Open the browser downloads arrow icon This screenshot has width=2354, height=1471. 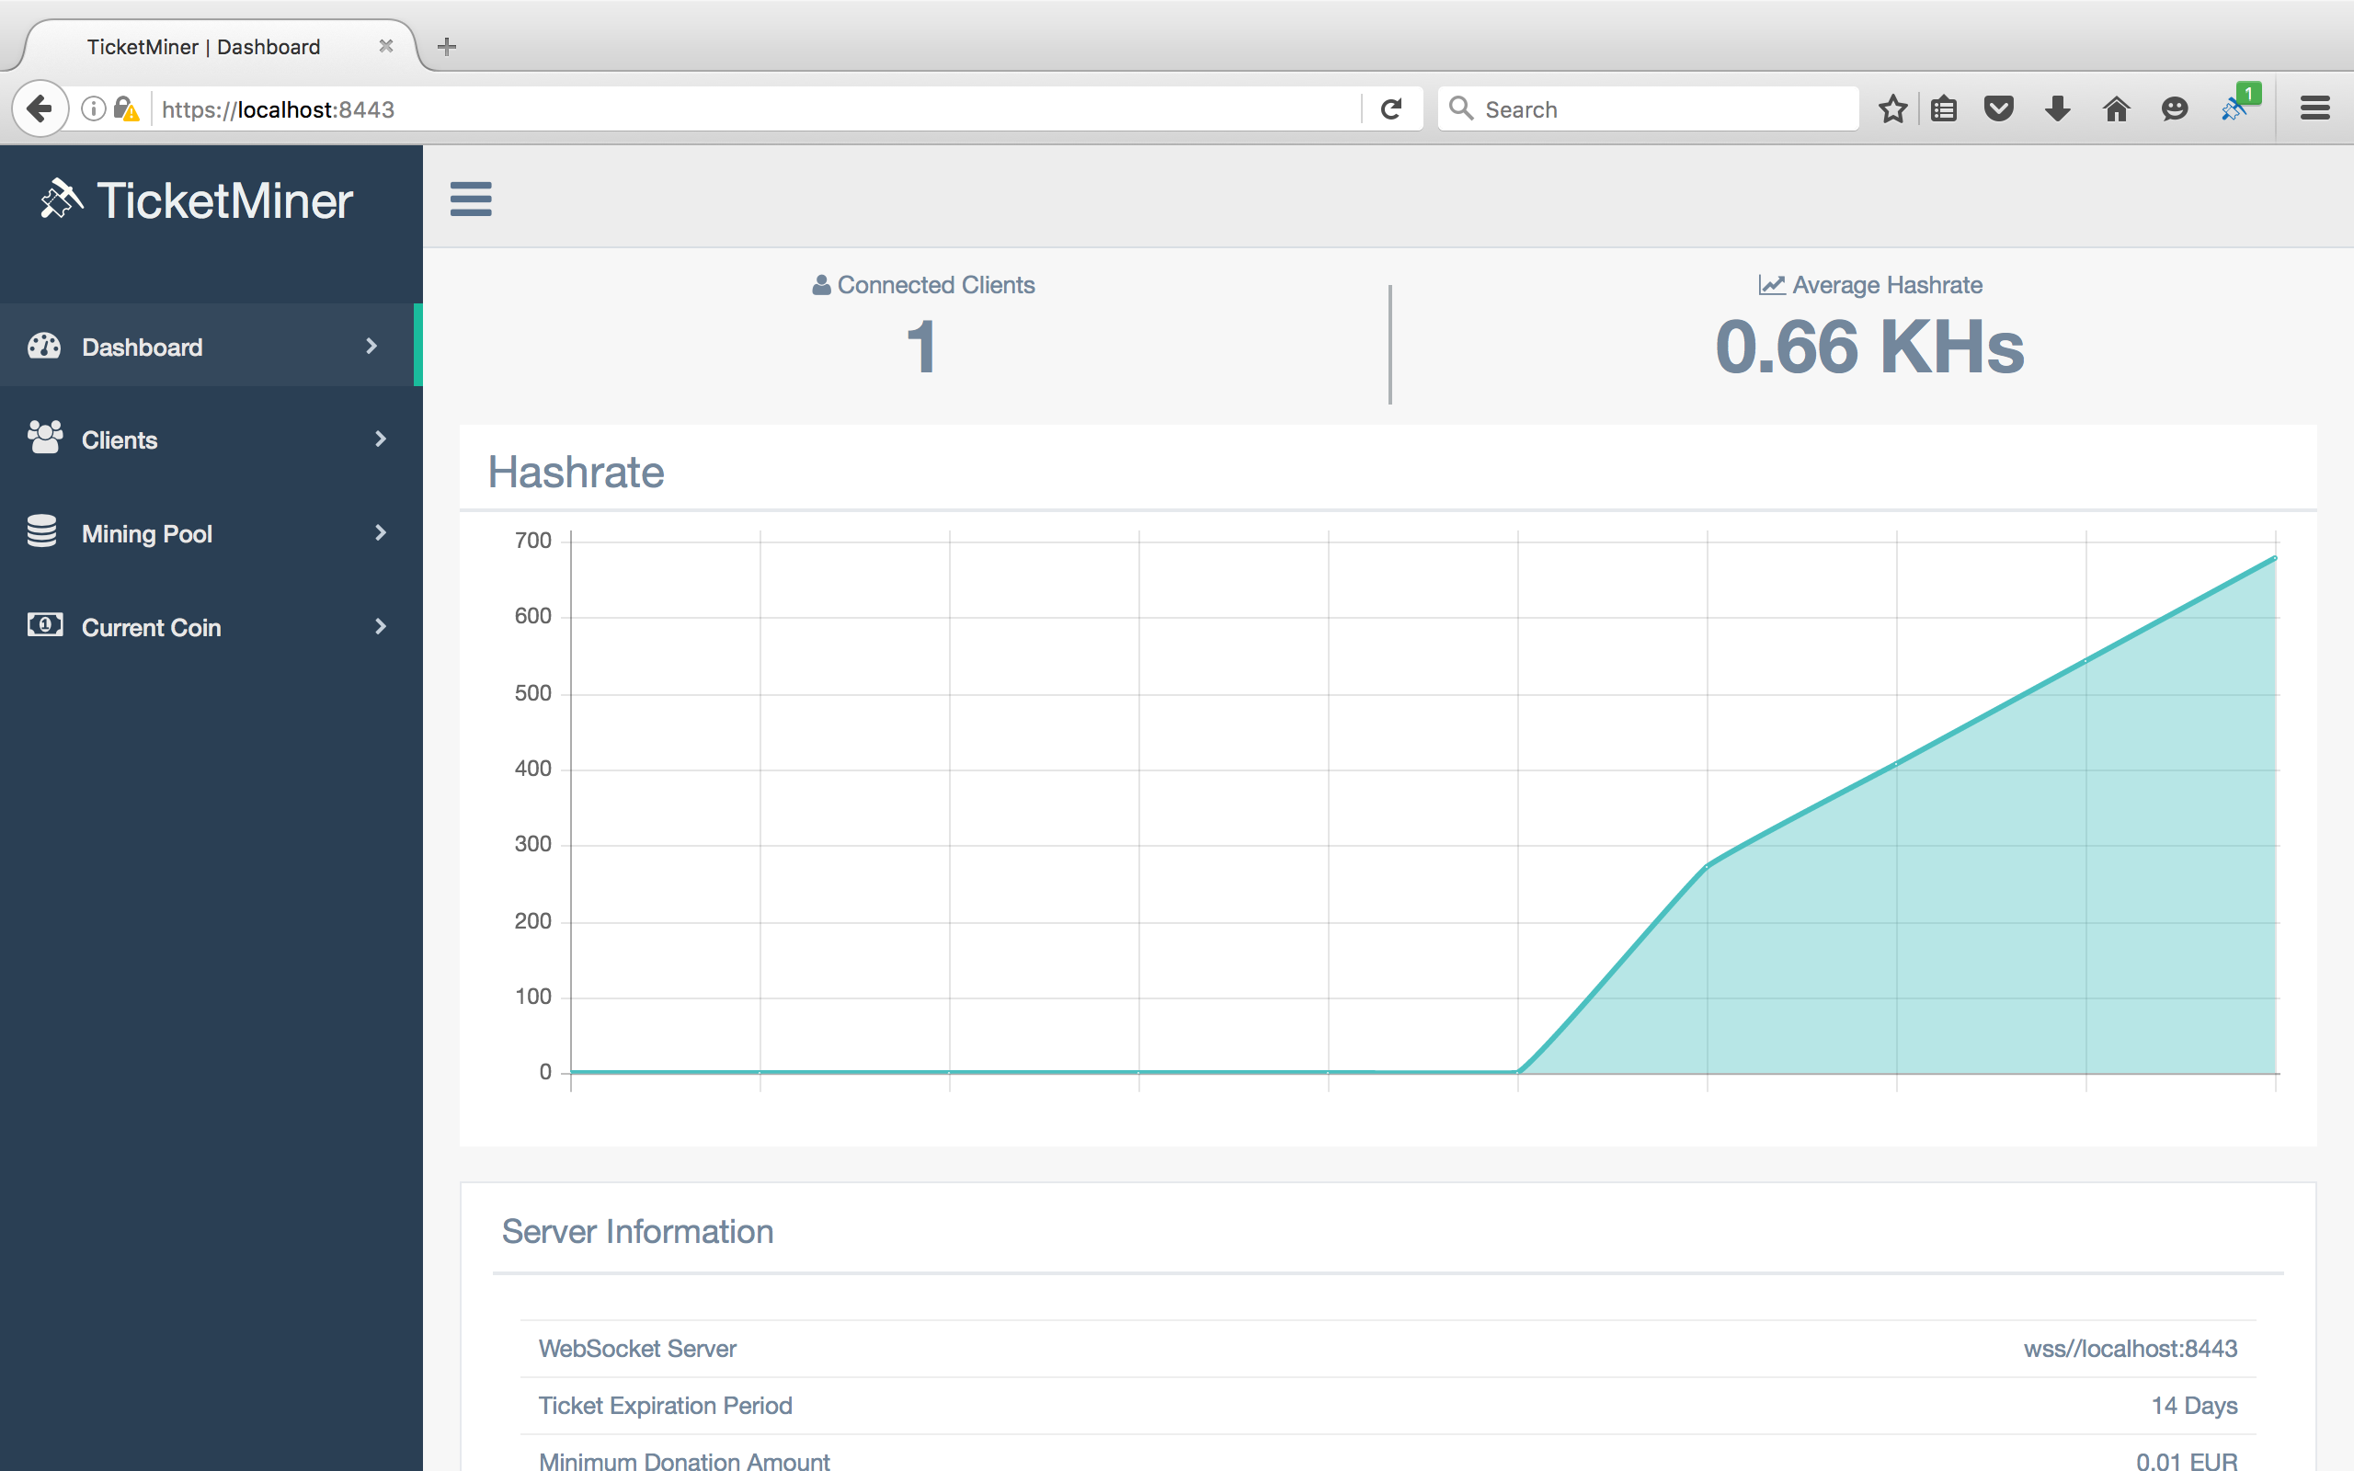coord(2056,109)
